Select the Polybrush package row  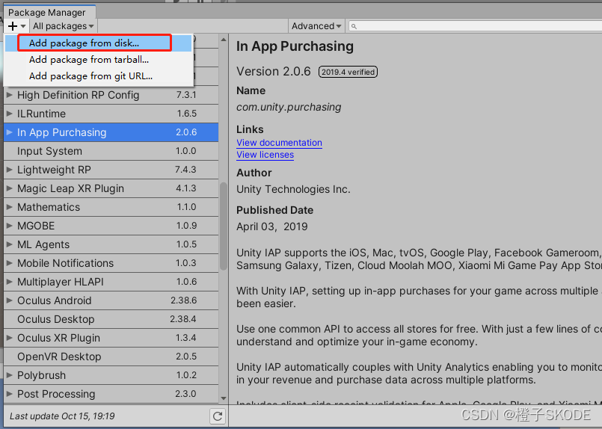point(111,375)
